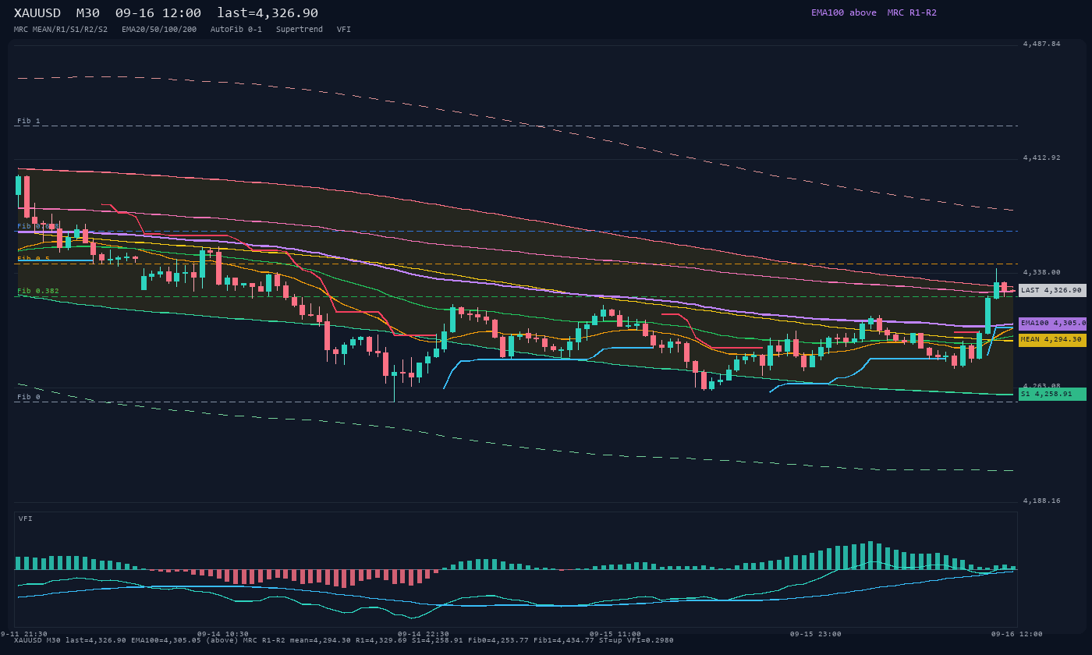Click the '09-15 23:00' time axis label
Viewport: 1092px width, 655px height.
click(x=816, y=634)
